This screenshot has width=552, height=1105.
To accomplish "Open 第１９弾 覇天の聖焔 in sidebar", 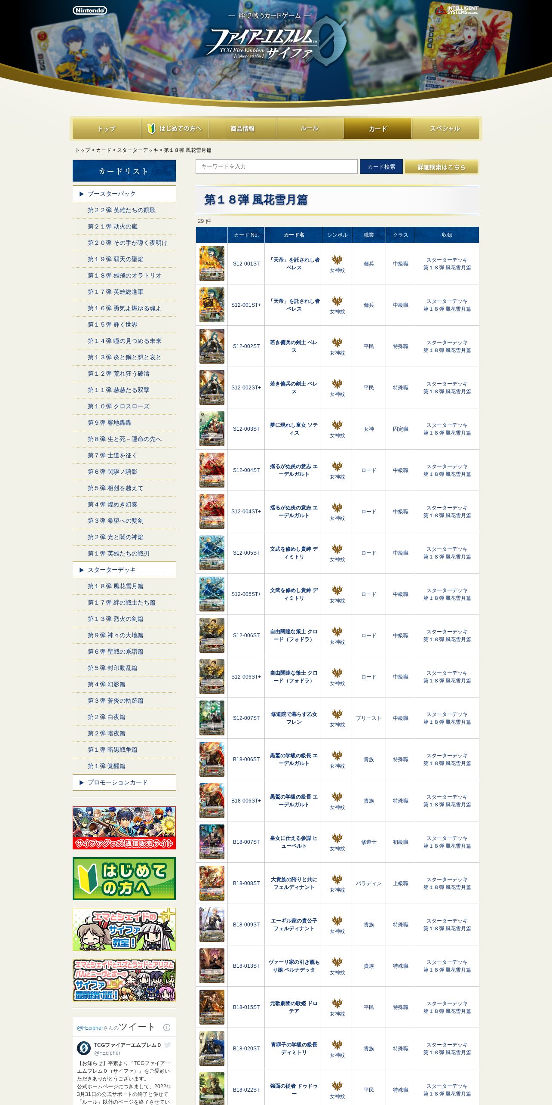I will click(x=116, y=259).
